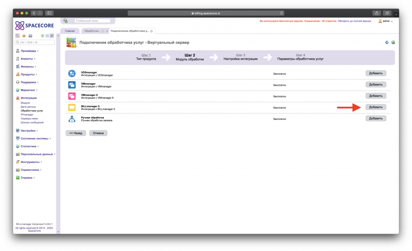Click the Провайдер section icon
Viewport: 412px width, 251px height.
tap(18, 51)
